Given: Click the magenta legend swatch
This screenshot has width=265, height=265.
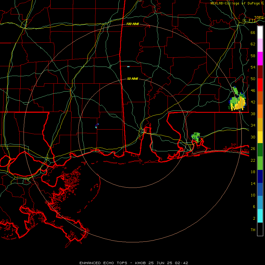Looking at the screenshot, I should point(260,59).
